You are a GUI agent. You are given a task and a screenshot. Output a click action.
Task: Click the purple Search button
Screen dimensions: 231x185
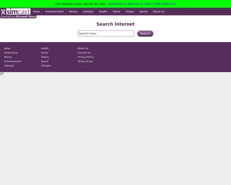(x=145, y=33)
